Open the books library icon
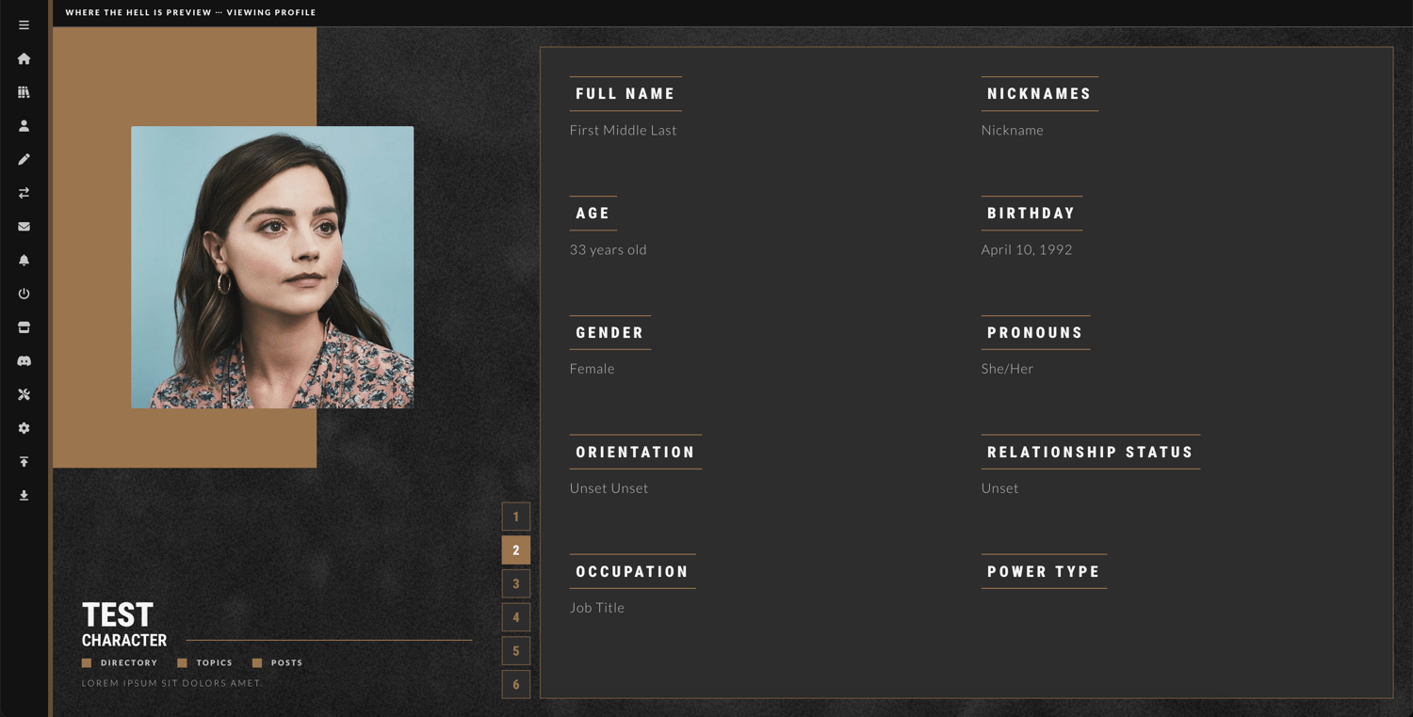This screenshot has width=1413, height=717. point(24,92)
